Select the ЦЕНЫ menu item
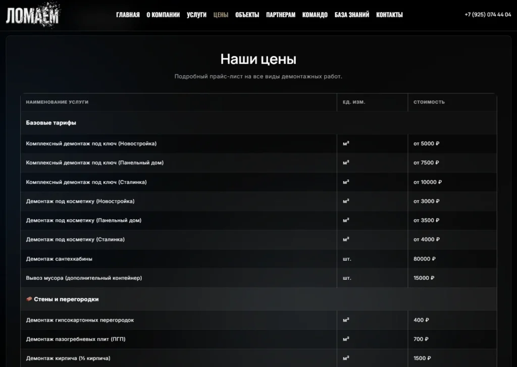The height and width of the screenshot is (367, 517). coord(221,15)
